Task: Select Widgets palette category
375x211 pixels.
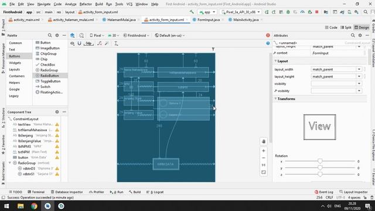Action: click(15, 63)
